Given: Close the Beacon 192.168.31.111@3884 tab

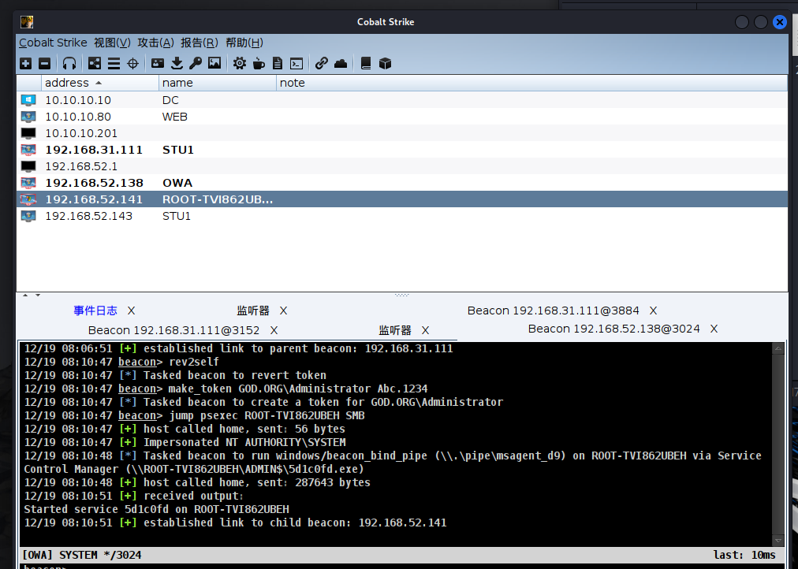Looking at the screenshot, I should (654, 311).
